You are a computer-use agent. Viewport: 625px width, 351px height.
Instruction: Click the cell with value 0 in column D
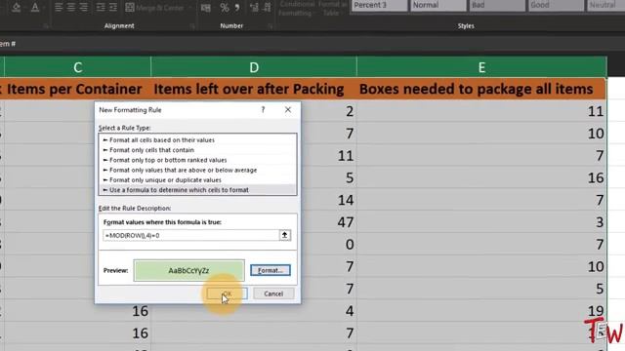pyautogui.click(x=329, y=245)
